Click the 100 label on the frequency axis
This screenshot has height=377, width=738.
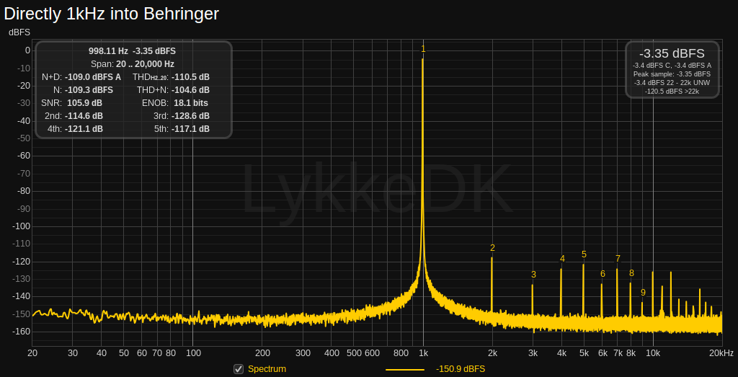tap(192, 353)
